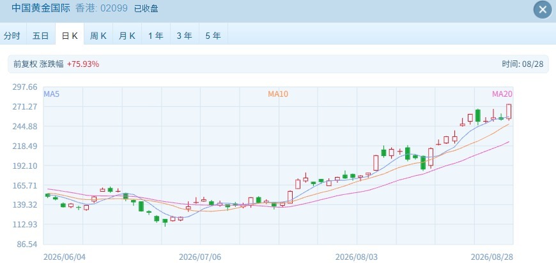This screenshot has width=556, height=263.
Task: Click the 中国黄金国际 stock name
Action: [x=41, y=8]
